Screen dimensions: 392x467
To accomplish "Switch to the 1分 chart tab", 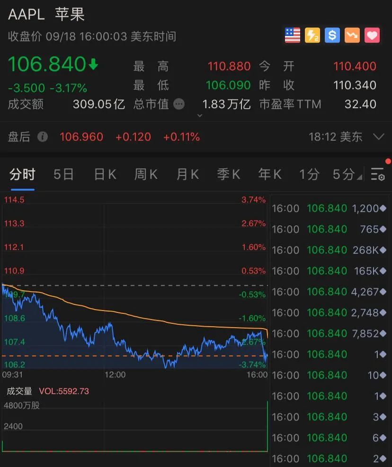I will 309,174.
